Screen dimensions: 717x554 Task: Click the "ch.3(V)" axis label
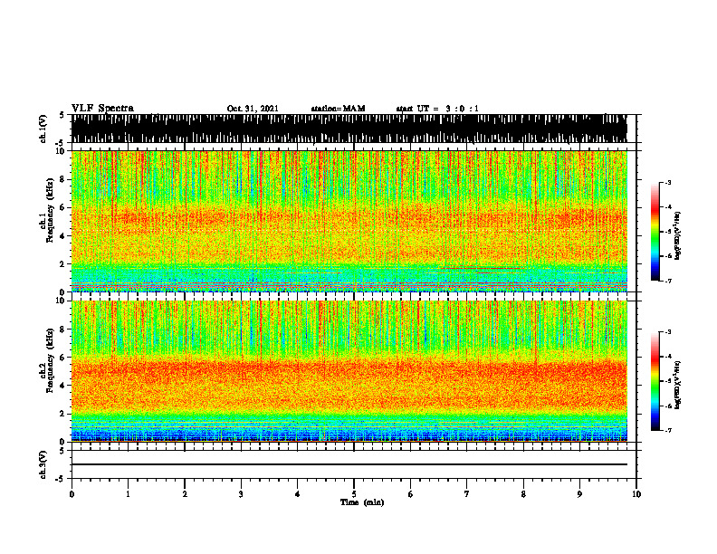43,464
